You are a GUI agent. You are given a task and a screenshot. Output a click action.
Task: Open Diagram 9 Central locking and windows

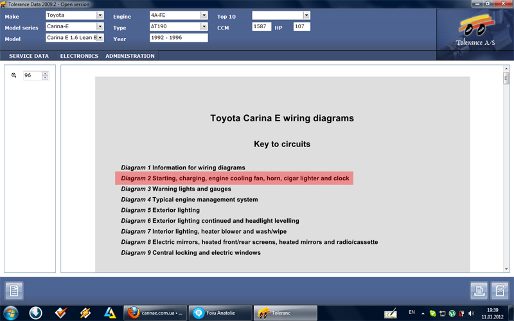click(191, 253)
